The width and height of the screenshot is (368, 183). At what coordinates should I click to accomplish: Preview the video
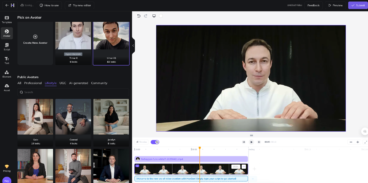coord(335,5)
